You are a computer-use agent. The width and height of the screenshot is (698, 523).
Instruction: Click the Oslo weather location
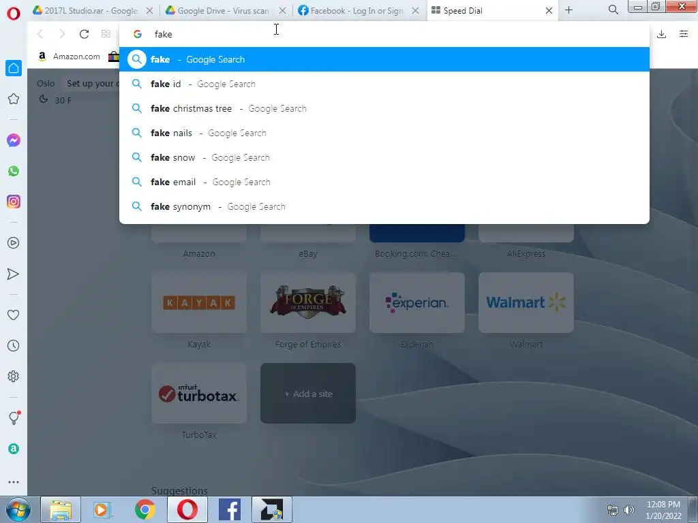tap(46, 83)
